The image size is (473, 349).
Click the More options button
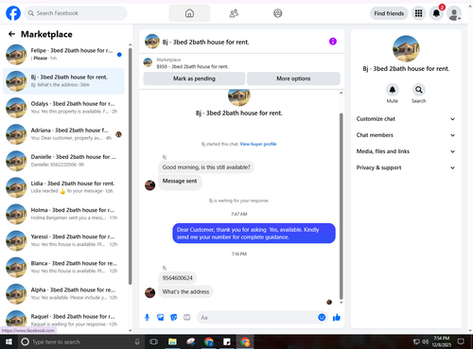(x=293, y=79)
